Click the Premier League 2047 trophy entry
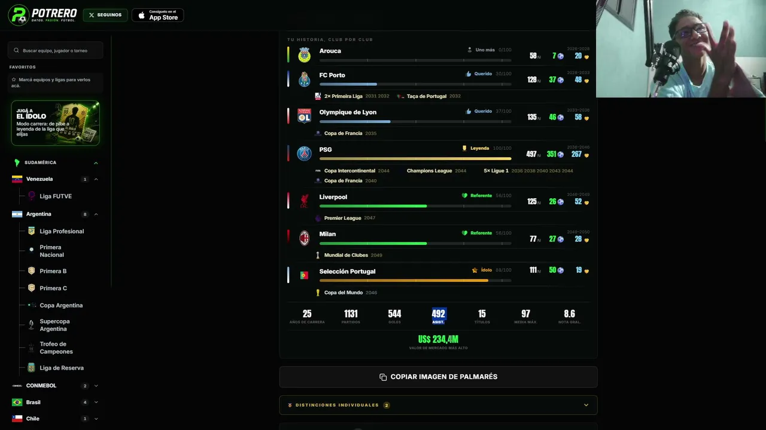The height and width of the screenshot is (430, 766). click(x=345, y=218)
